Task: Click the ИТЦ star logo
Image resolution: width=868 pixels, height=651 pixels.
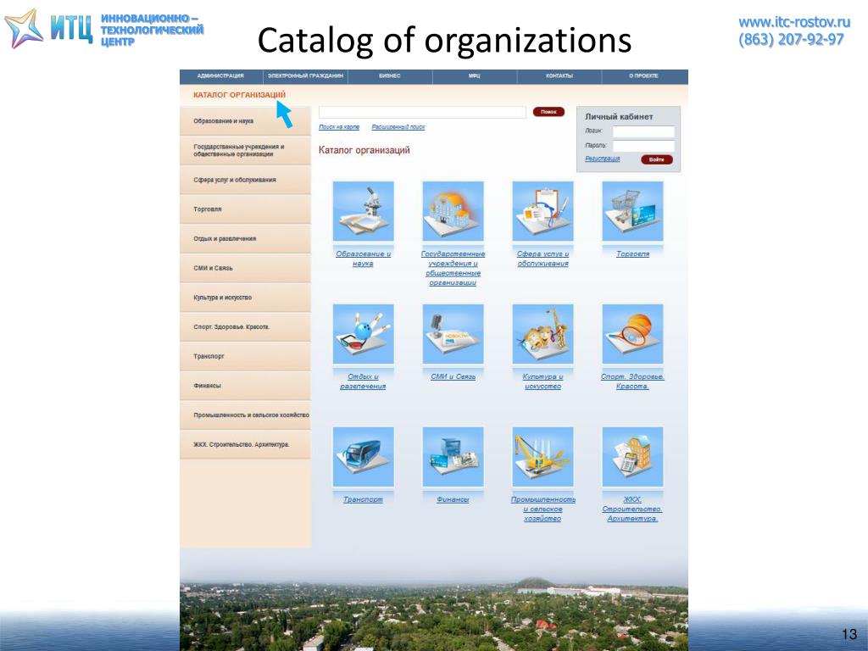Action: pyautogui.click(x=23, y=28)
